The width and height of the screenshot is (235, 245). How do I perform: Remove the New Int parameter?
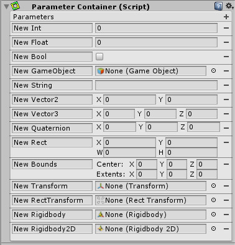click(226, 28)
